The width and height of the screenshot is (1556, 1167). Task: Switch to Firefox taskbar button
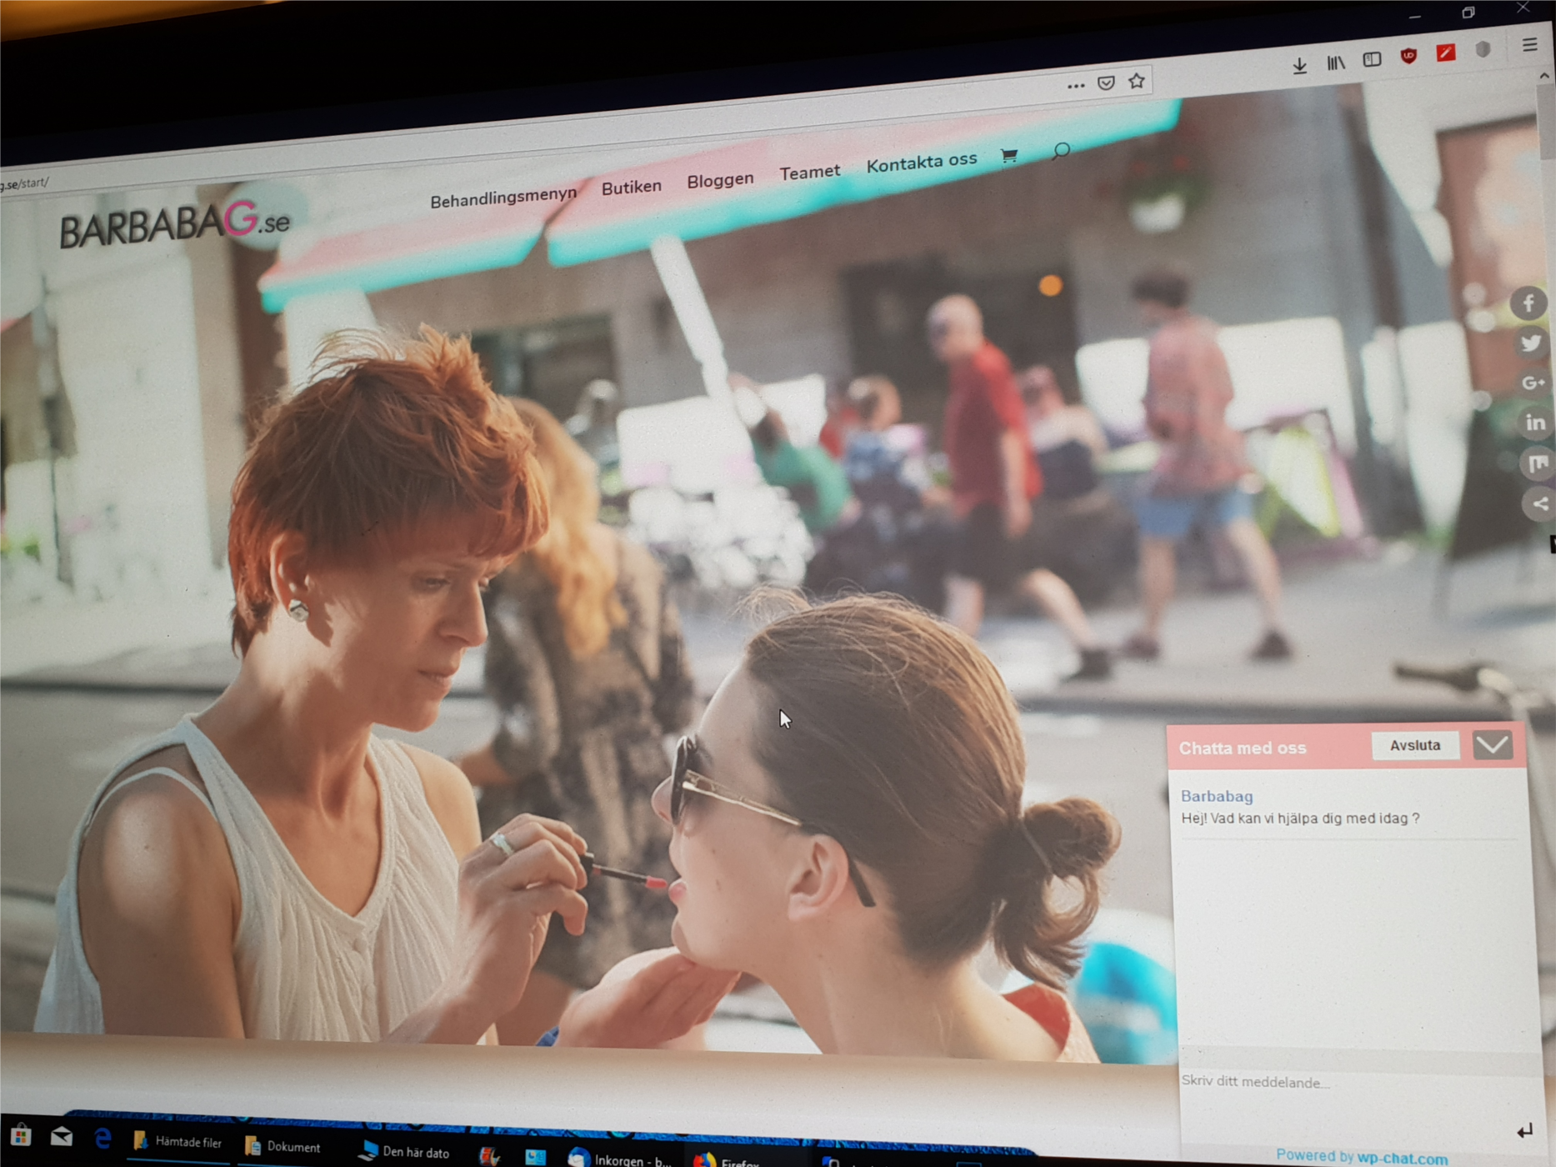(x=727, y=1160)
